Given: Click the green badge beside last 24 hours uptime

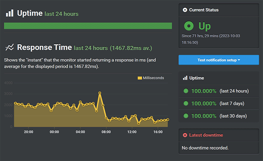Looking at the screenshot, I should pyautogui.click(x=186, y=91).
